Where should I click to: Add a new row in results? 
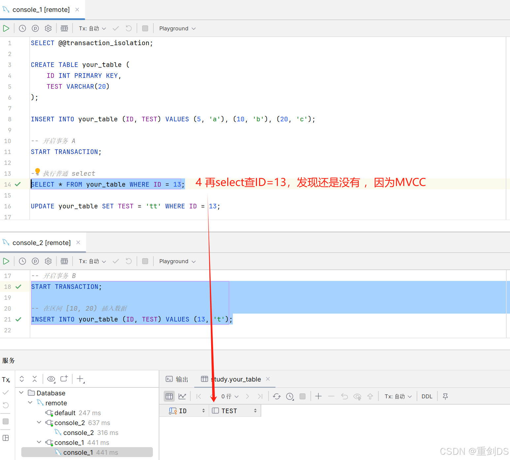(x=318, y=396)
